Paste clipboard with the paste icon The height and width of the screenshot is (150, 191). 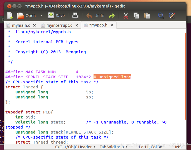pos(147,16)
